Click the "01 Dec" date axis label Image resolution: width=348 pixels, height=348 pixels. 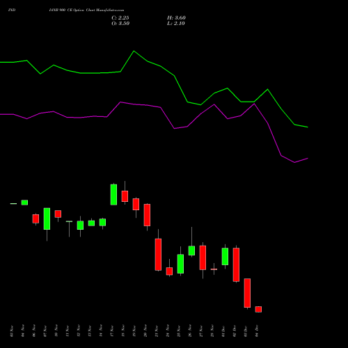[223, 331]
